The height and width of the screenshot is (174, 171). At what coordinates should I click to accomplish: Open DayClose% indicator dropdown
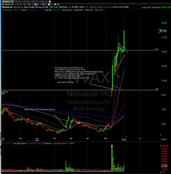point(84,10)
